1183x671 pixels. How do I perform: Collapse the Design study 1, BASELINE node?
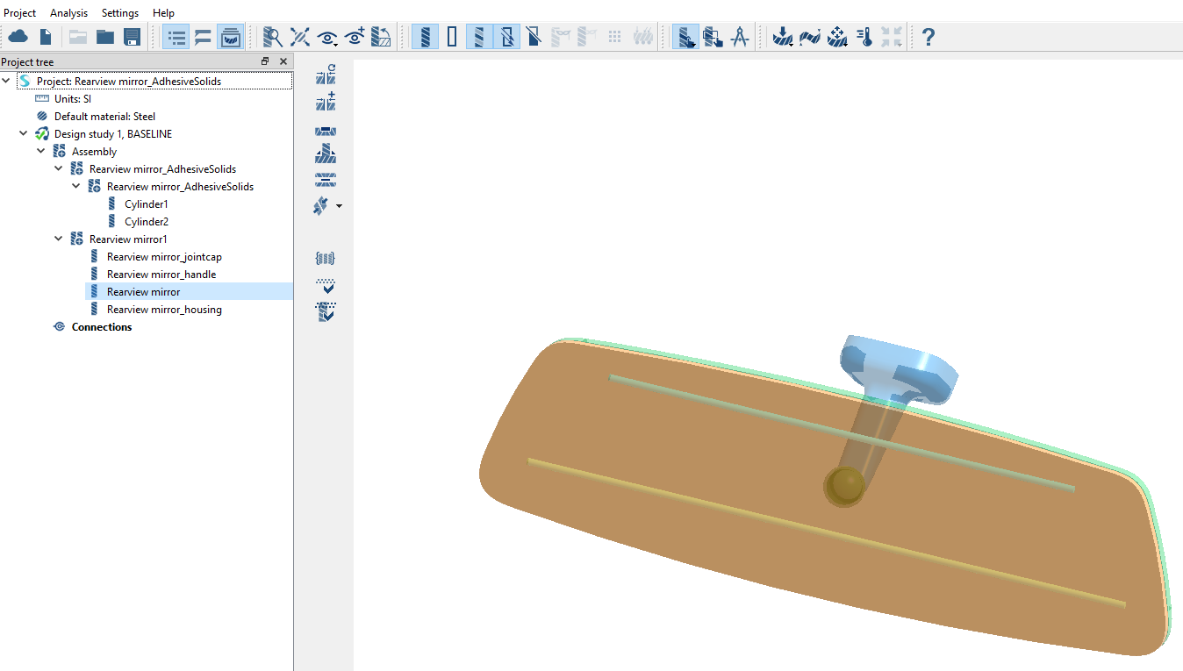coord(24,134)
